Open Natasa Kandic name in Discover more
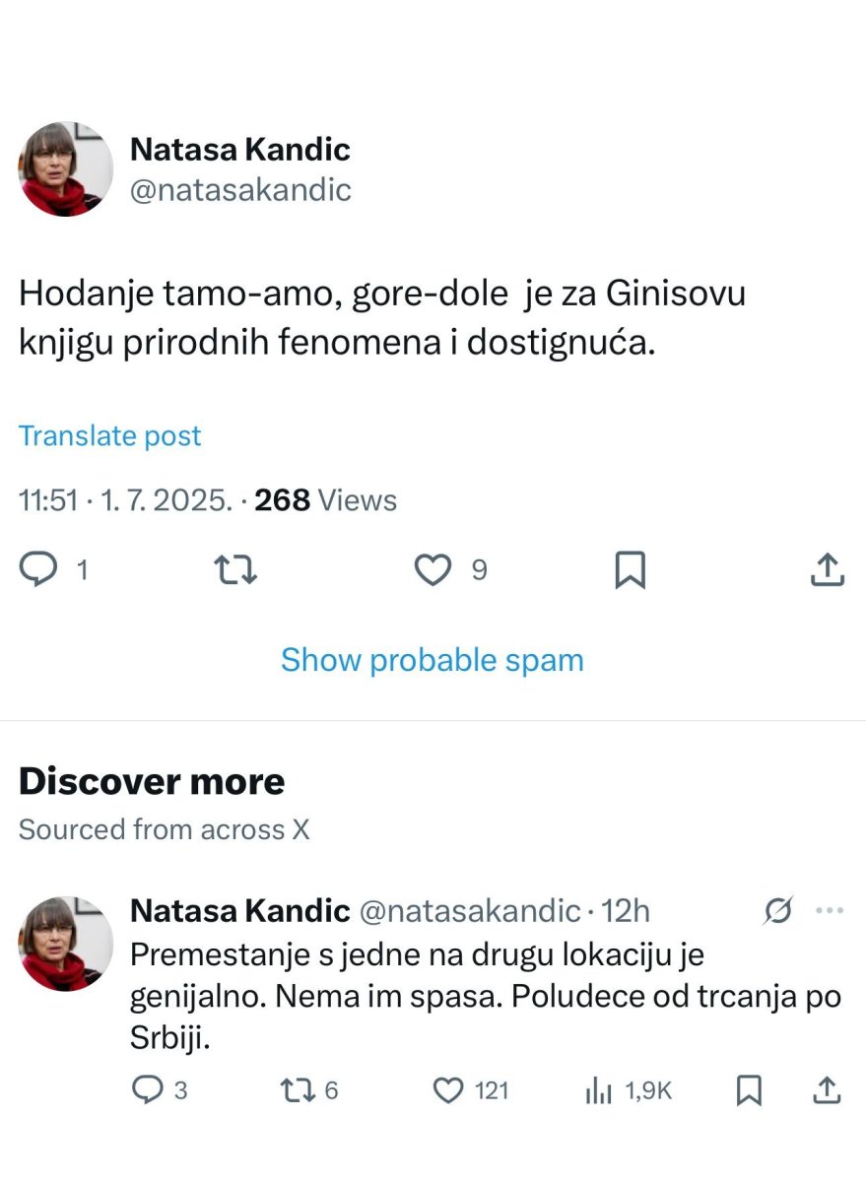 click(x=240, y=911)
